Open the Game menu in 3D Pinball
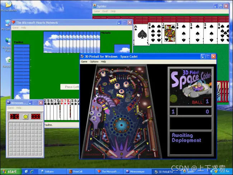This screenshot has height=175, width=233. pos(84,62)
